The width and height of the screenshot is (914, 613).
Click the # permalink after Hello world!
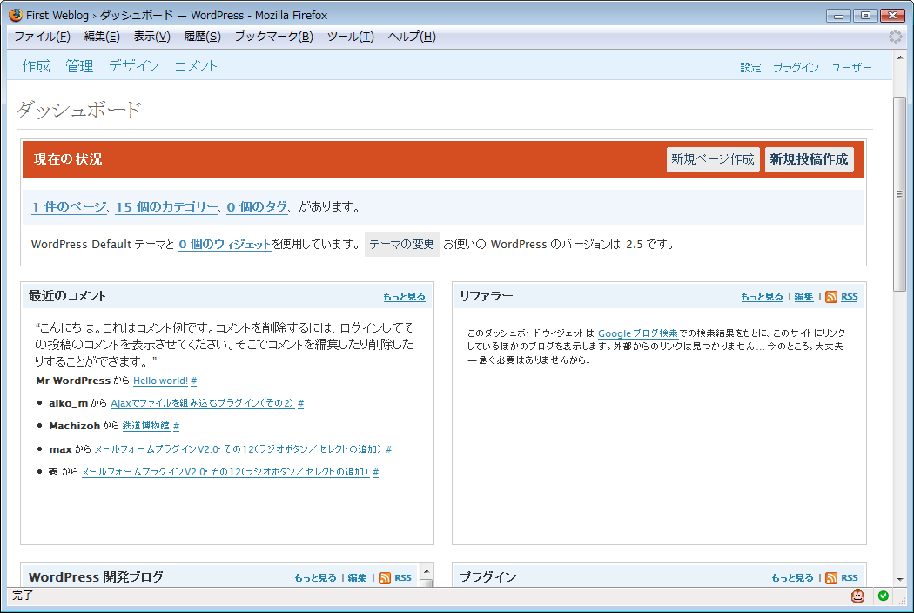193,381
